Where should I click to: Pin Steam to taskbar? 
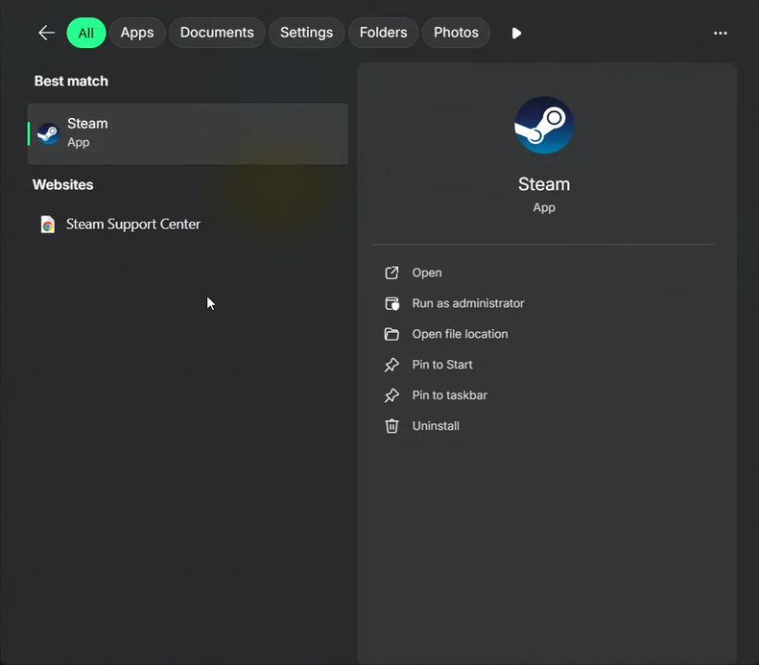pyautogui.click(x=449, y=395)
